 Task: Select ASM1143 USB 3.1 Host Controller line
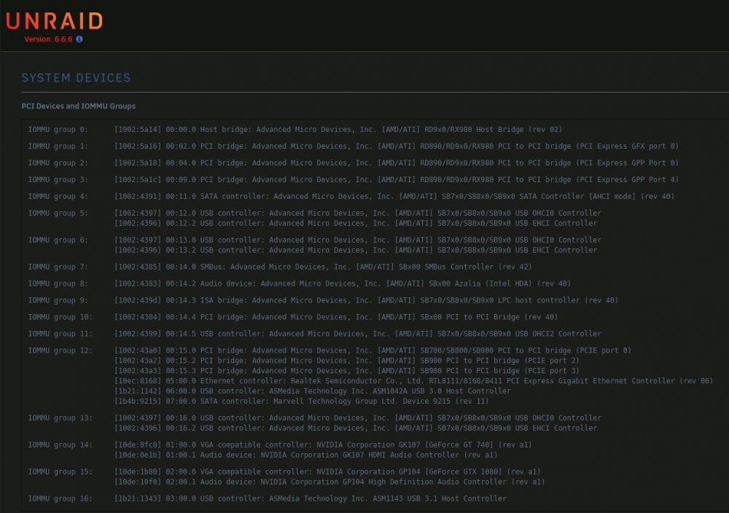[x=311, y=499]
